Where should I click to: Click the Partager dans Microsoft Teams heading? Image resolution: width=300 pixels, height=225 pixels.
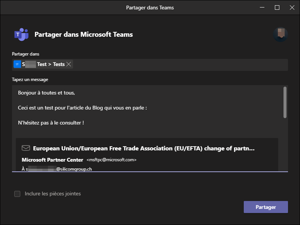click(x=84, y=34)
